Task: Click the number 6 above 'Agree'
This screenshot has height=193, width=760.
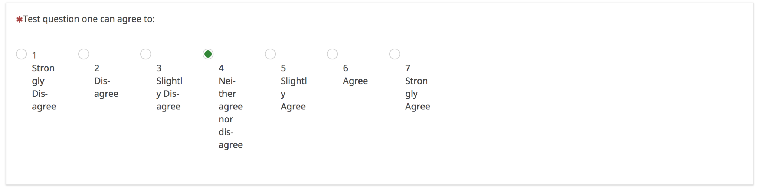Action: tap(345, 68)
